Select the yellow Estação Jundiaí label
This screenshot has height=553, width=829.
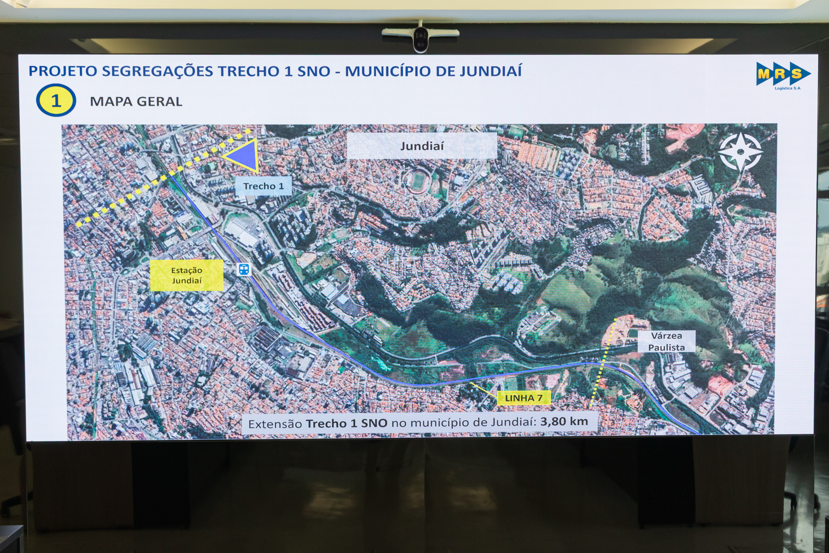click(x=187, y=276)
